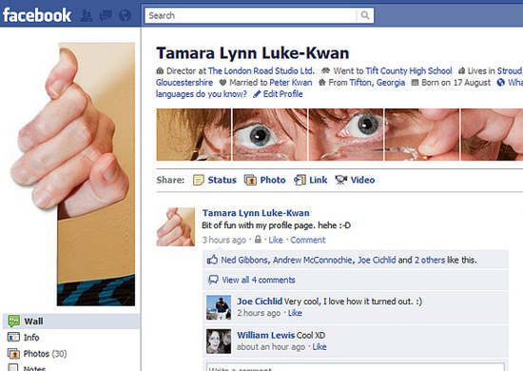Expand View all 4 comments

coord(259,280)
